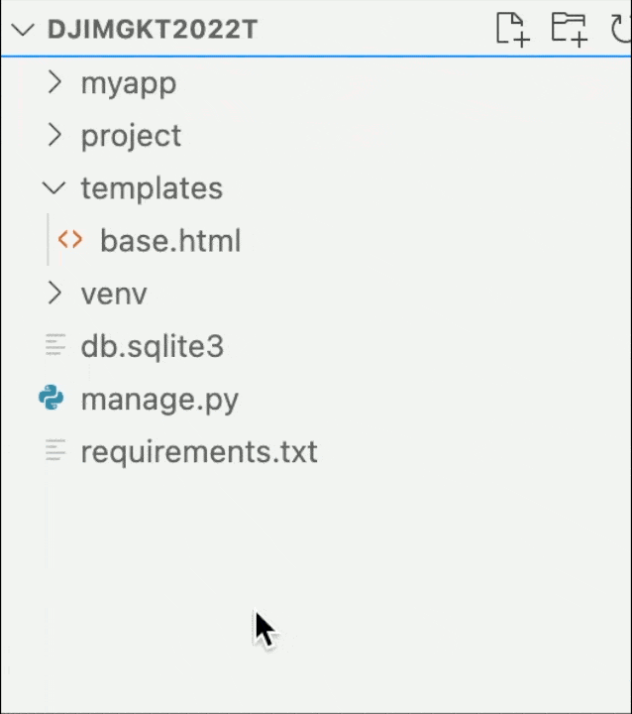
Task: Click the DJIMGKT2022T workspace title
Action: (153, 29)
